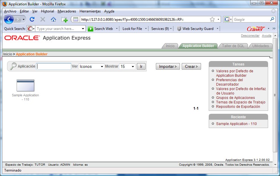Select the Application Builder tab
Screen dimensions: 280x176
(198, 46)
